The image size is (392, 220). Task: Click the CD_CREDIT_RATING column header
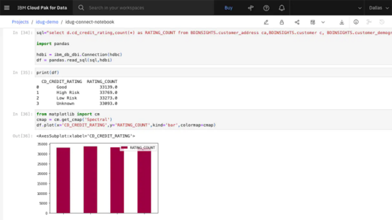tap(62, 81)
